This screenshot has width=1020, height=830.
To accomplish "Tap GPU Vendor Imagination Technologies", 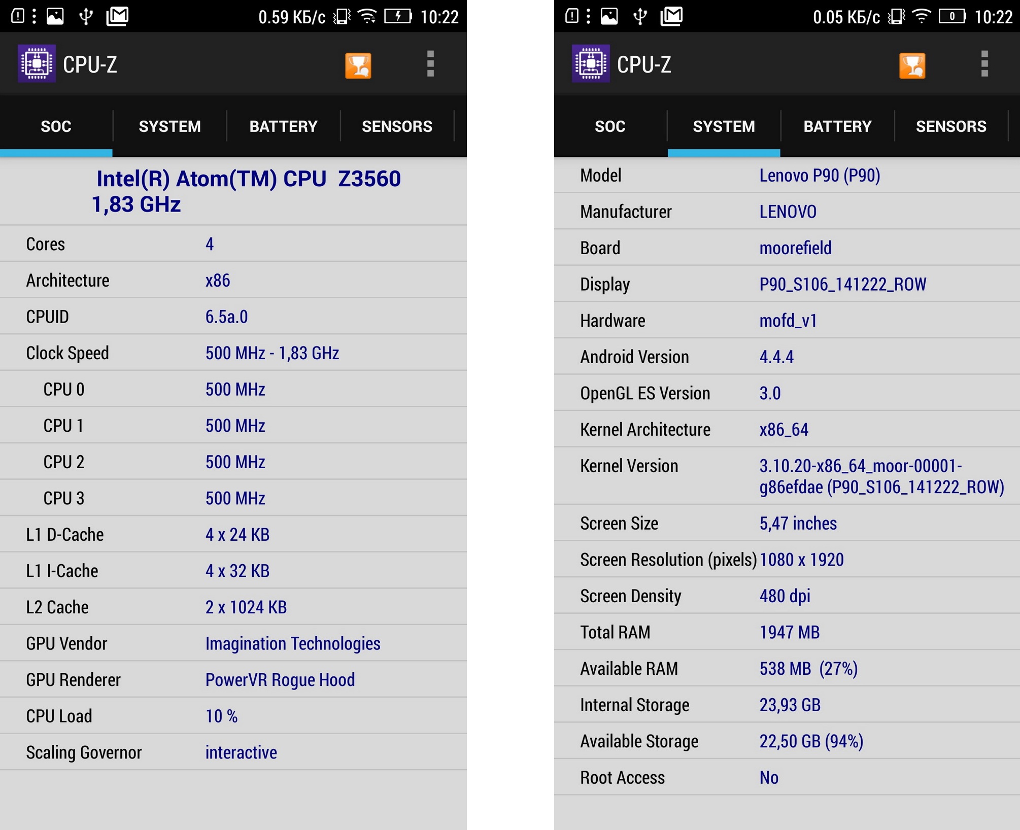I will [293, 644].
